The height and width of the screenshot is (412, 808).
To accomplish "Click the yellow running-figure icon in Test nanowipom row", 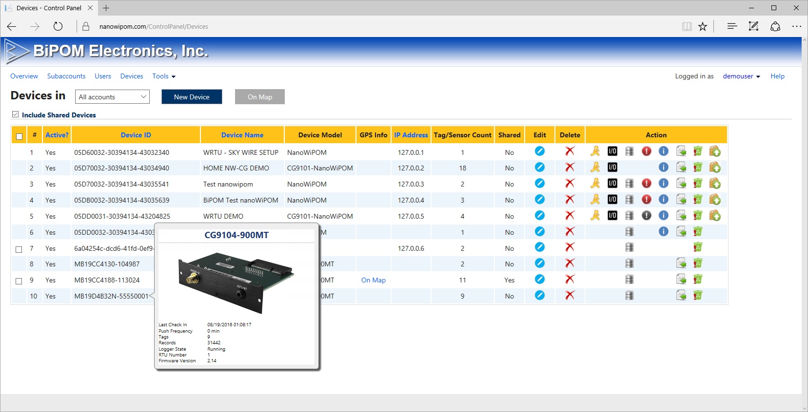I will [x=595, y=184].
